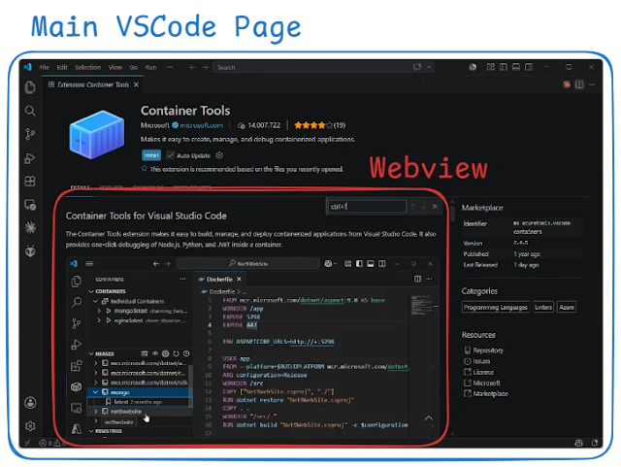Open the Accounts menu in activity bar

[30, 403]
